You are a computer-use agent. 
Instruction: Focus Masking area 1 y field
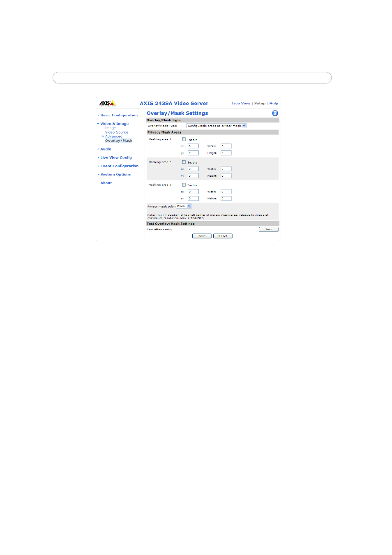click(x=193, y=153)
